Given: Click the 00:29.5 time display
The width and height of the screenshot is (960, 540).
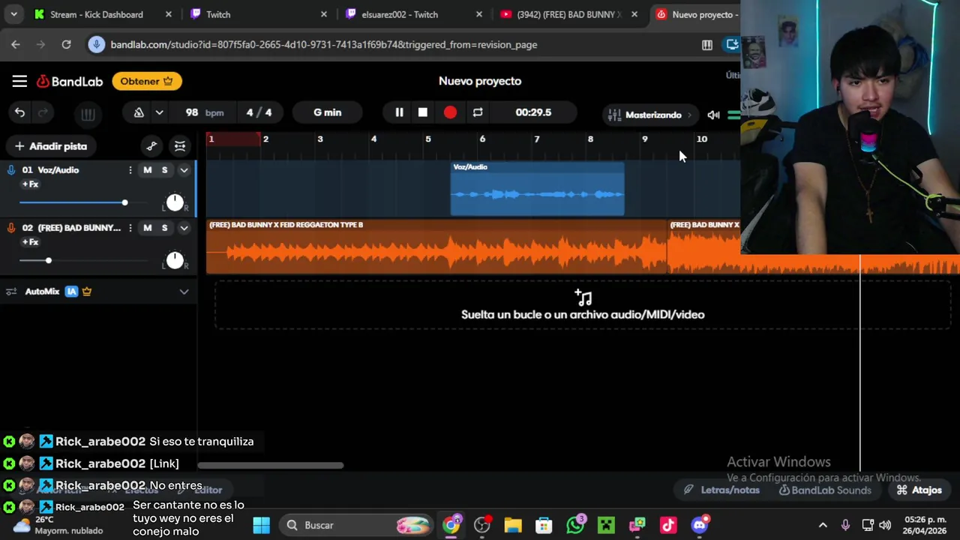Looking at the screenshot, I should click(x=533, y=112).
